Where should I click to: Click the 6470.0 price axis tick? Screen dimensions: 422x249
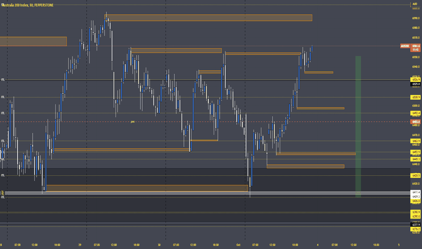[416, 135]
